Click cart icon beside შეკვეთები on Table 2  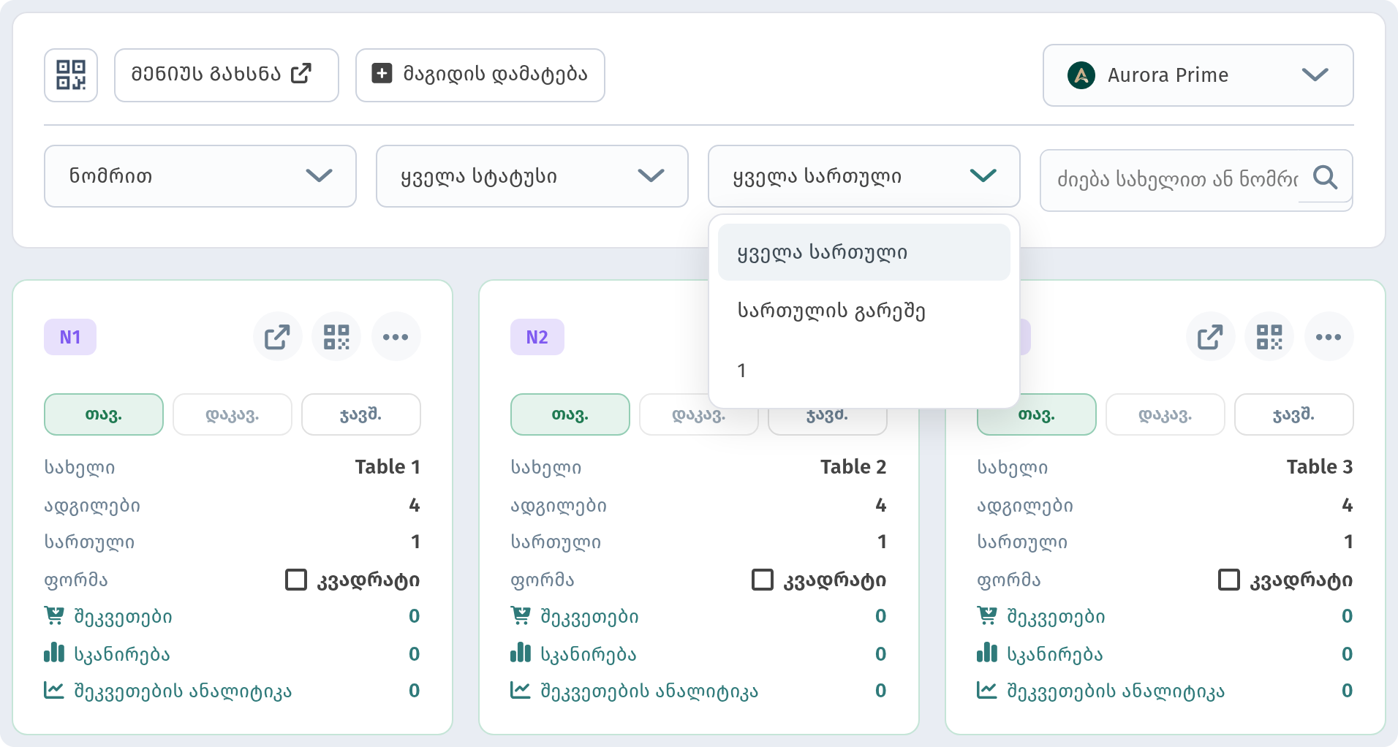coord(521,616)
